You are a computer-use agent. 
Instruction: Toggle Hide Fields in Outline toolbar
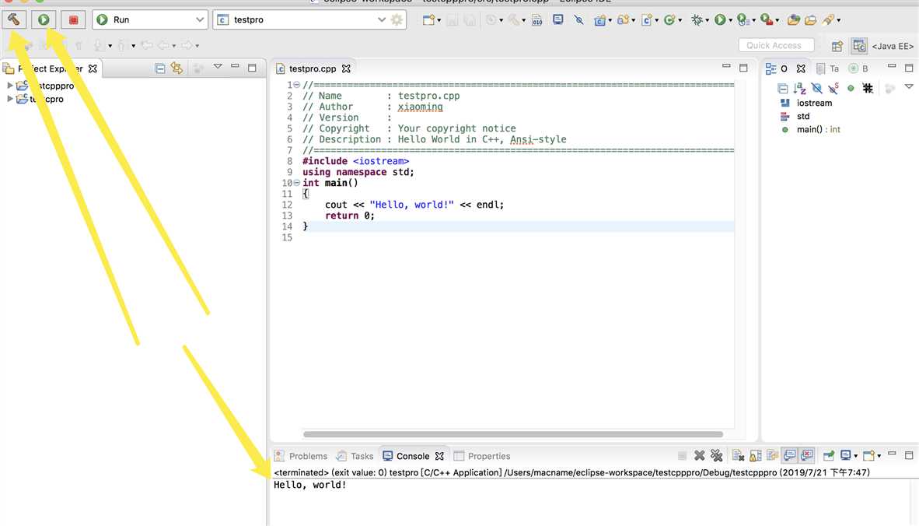tap(816, 89)
